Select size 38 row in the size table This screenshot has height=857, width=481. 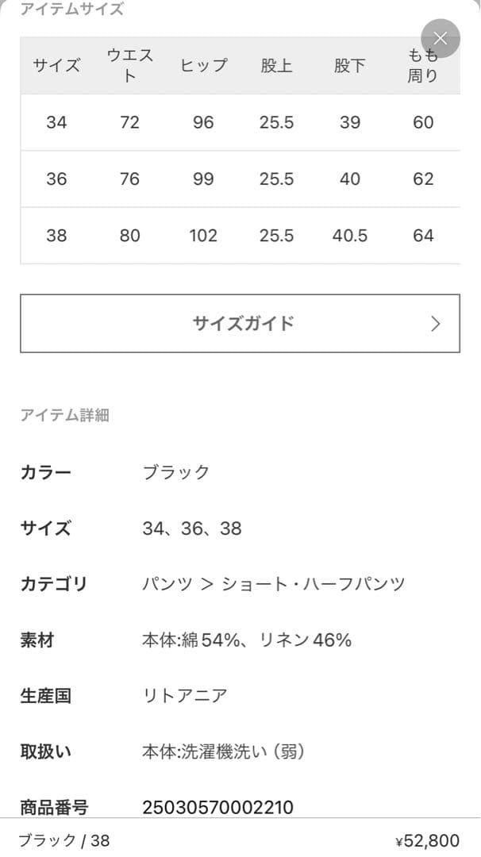56,236
